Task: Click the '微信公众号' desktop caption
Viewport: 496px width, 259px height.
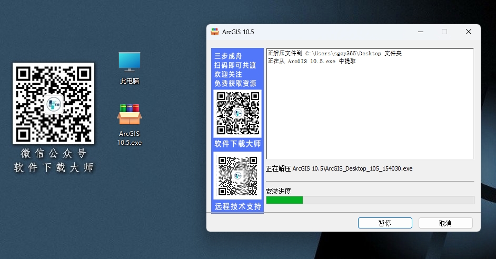Action: (x=54, y=153)
